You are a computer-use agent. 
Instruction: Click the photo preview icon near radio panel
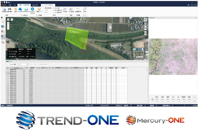(152, 100)
